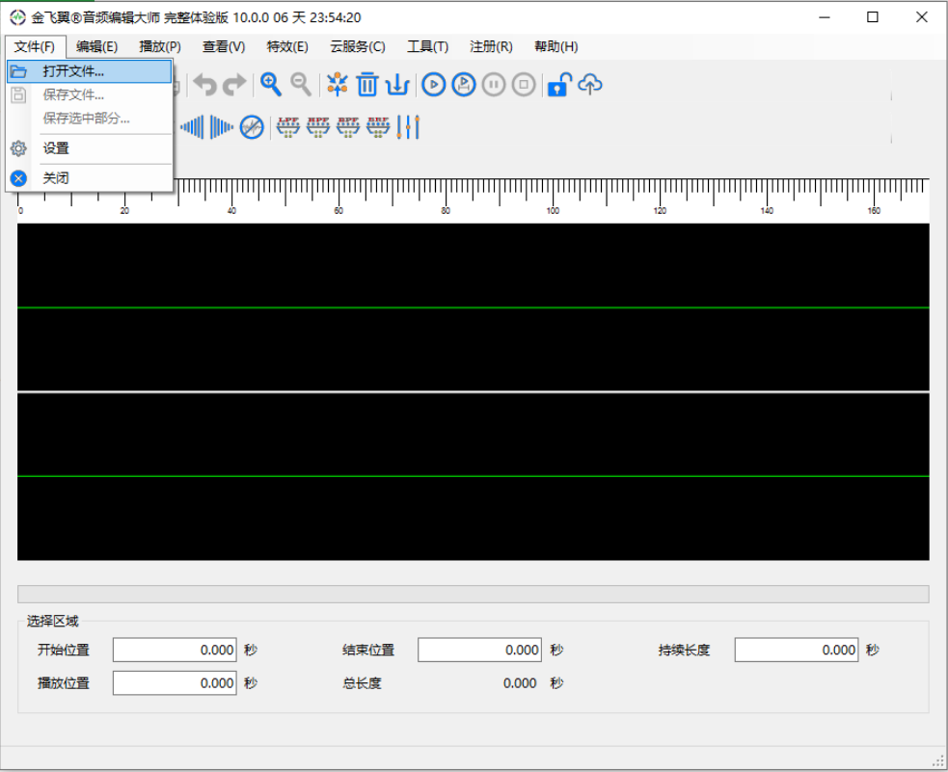Screen dimensions: 948x772
Task: Click the 开始位置 start position field
Action: (175, 651)
